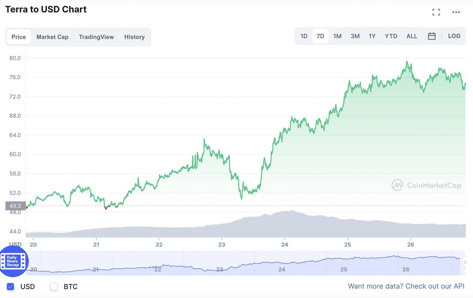Toggle the USD checkbox
473x298 pixels.
[10, 287]
